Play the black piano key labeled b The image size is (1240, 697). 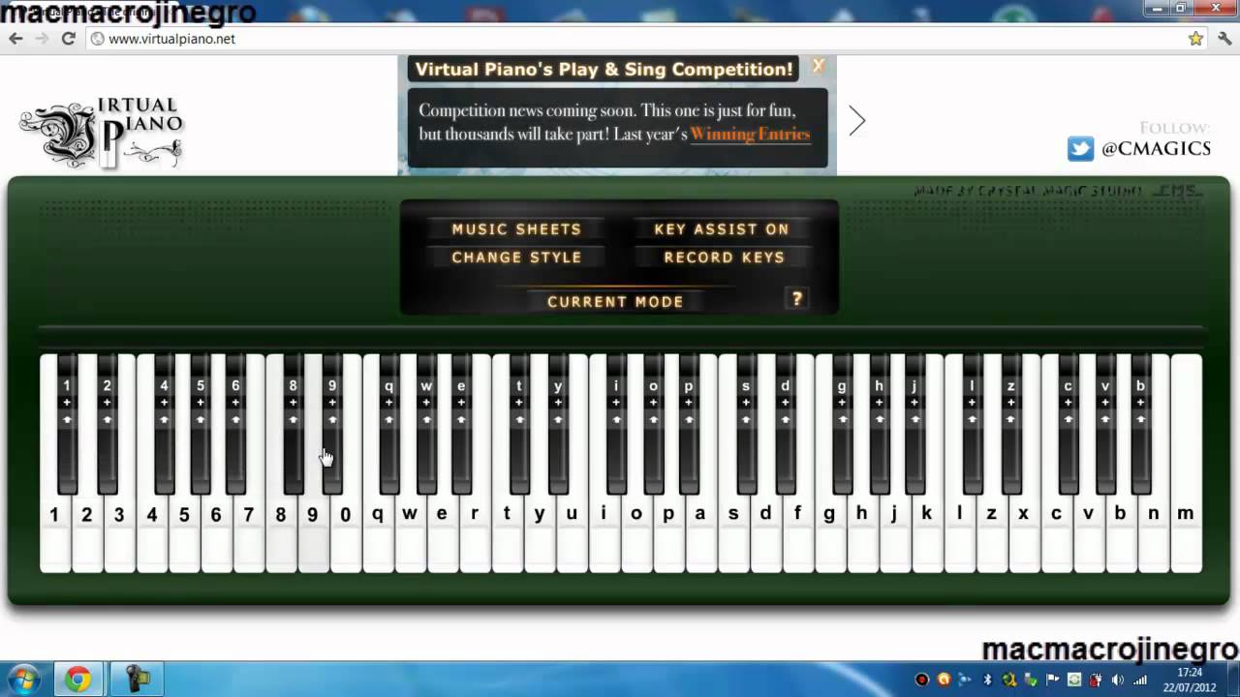1141,424
